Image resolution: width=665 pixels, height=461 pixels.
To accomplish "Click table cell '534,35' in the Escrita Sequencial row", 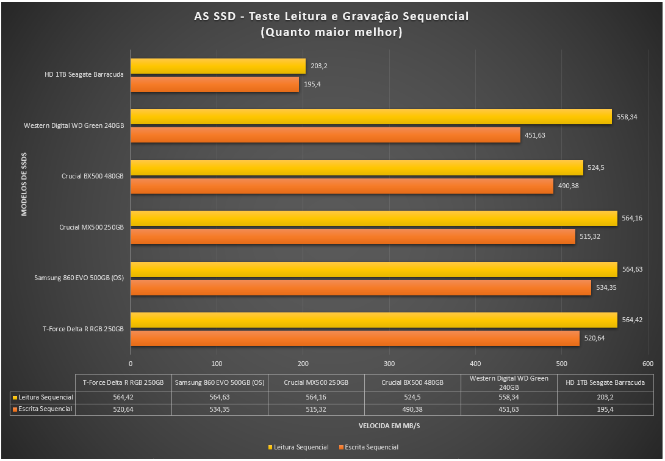I will point(220,410).
